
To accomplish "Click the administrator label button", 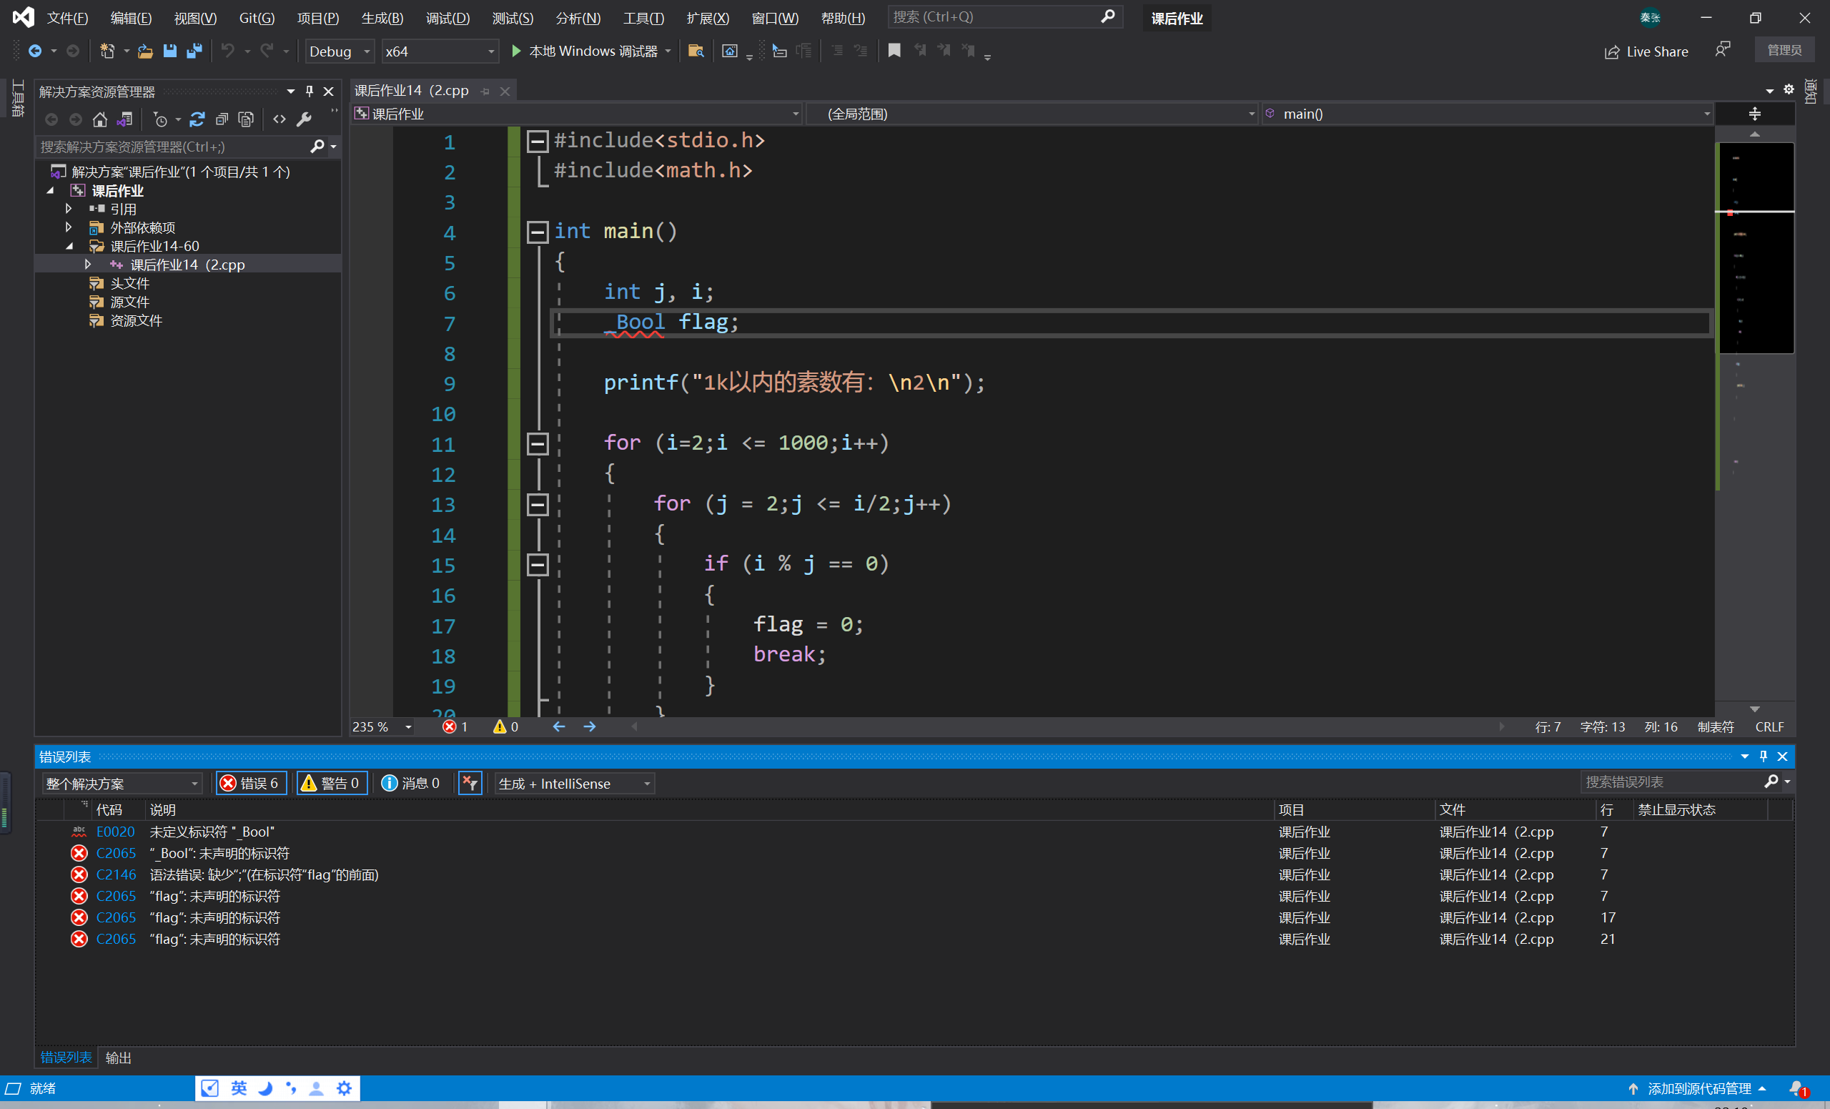I will point(1784,50).
